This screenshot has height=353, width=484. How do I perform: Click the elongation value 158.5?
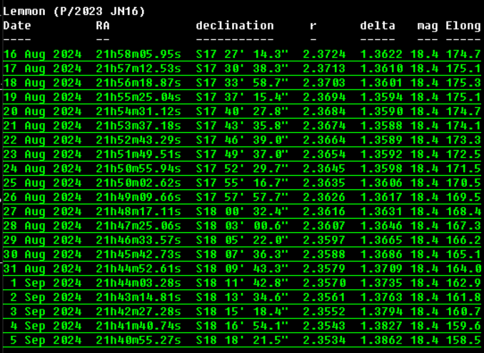click(x=463, y=339)
